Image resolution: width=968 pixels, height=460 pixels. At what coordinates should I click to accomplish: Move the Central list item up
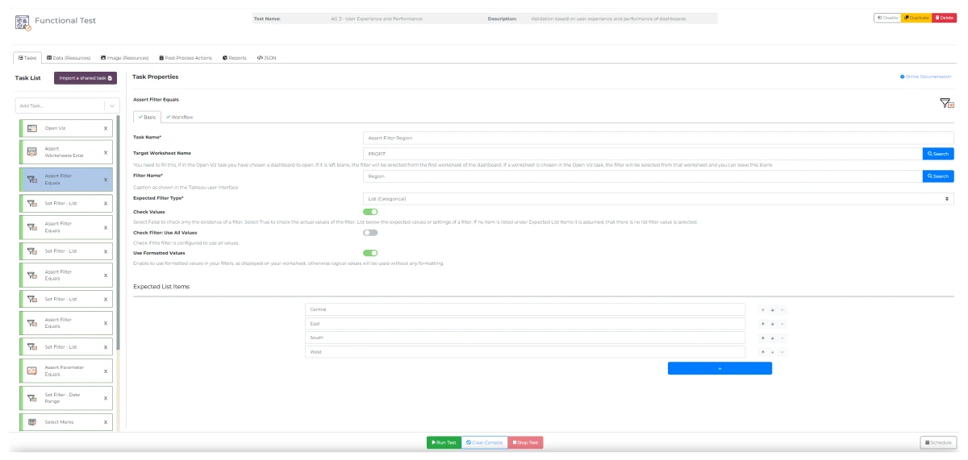763,309
